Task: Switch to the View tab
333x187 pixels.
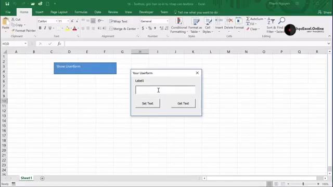Action: click(129, 12)
